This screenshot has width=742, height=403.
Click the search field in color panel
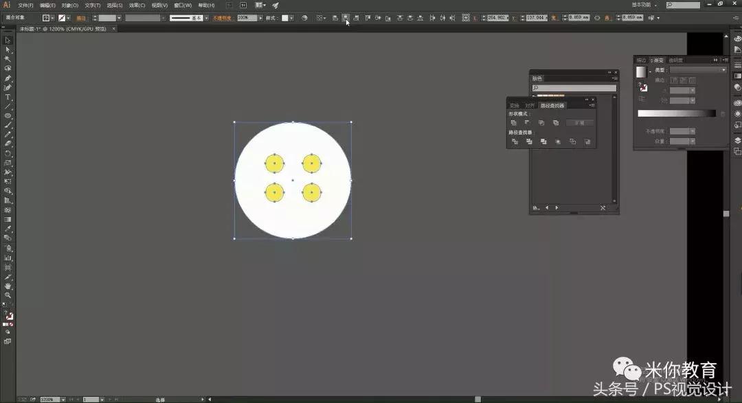point(574,88)
